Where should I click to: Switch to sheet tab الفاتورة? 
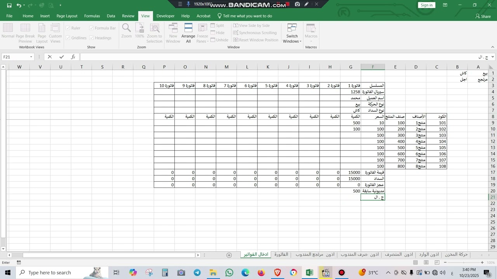[x=282, y=255]
